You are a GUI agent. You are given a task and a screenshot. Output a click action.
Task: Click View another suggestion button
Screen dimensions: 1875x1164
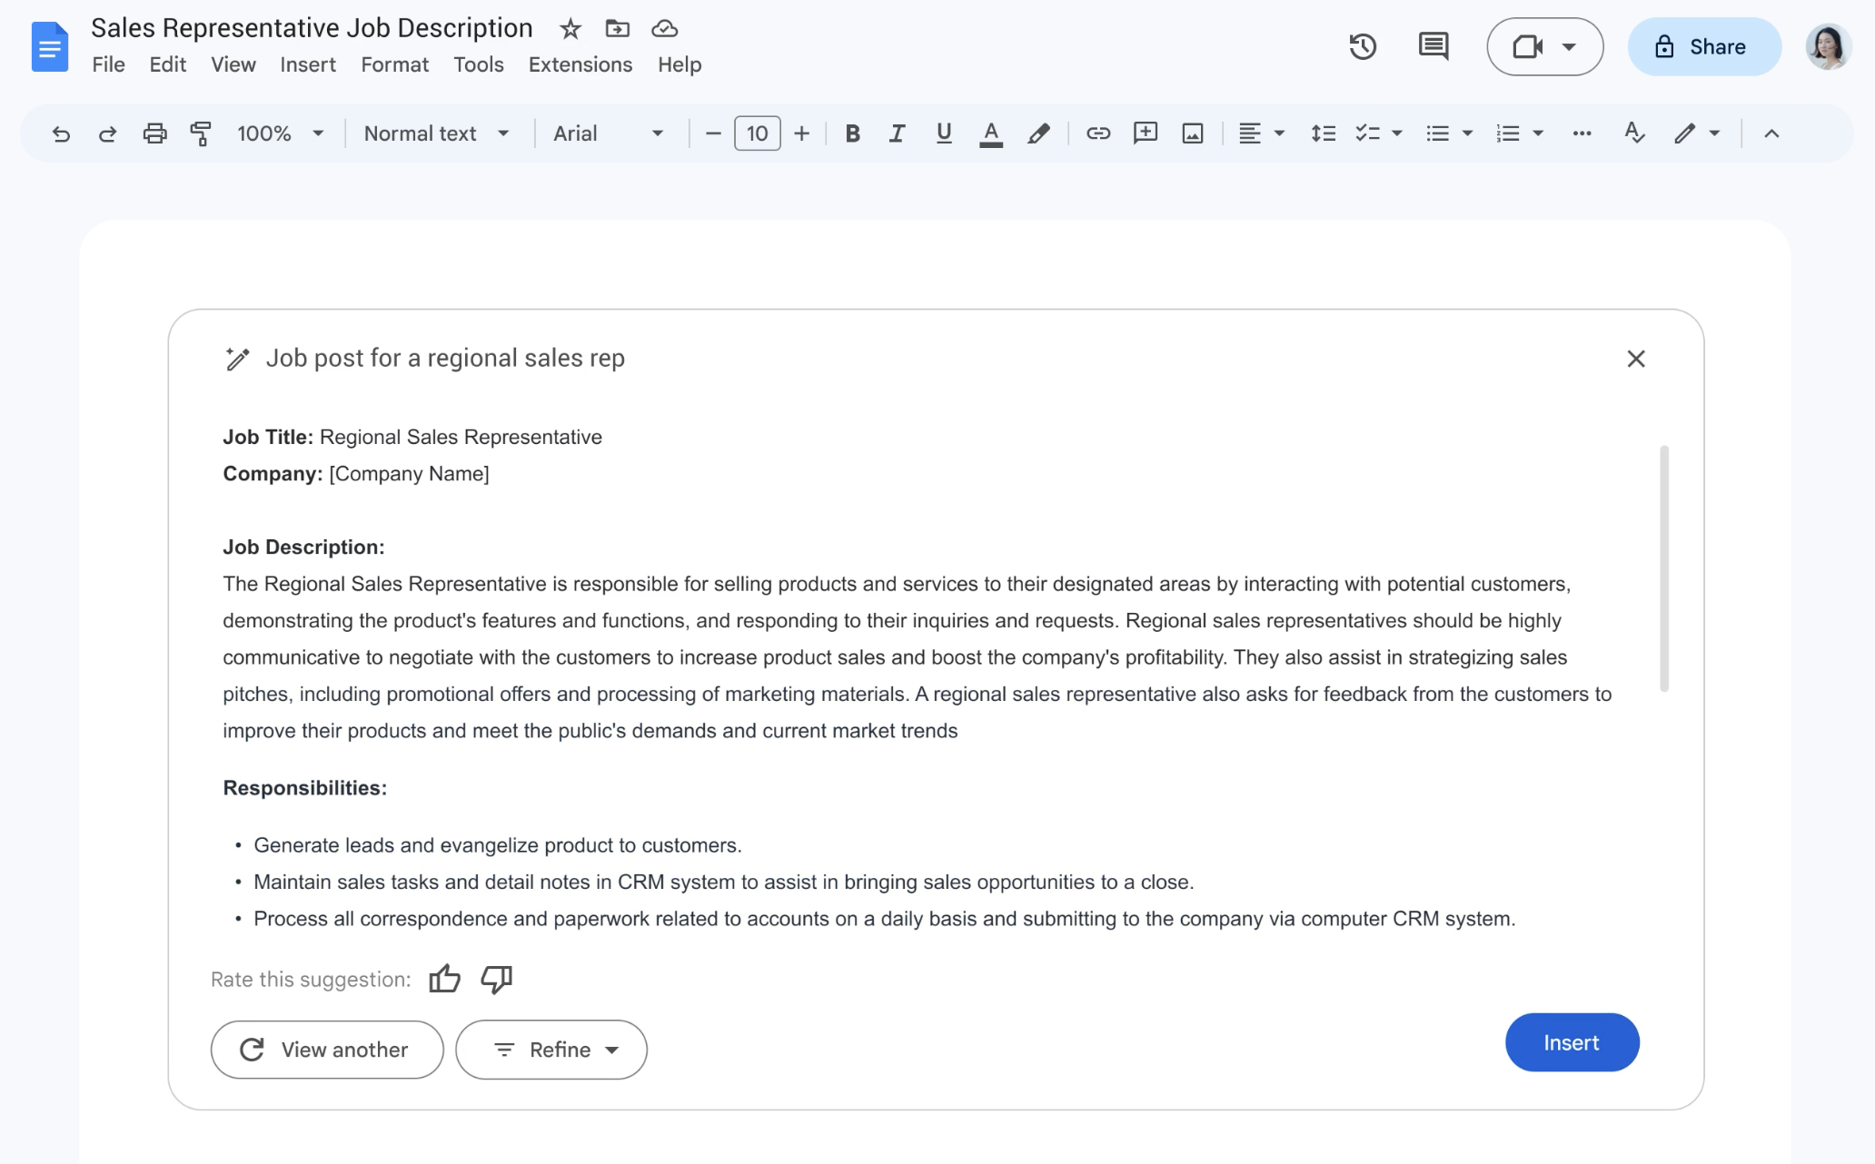326,1049
